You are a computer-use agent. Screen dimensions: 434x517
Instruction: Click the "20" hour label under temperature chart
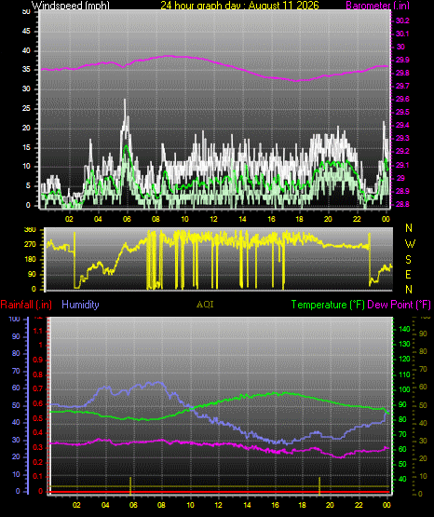[331, 505]
